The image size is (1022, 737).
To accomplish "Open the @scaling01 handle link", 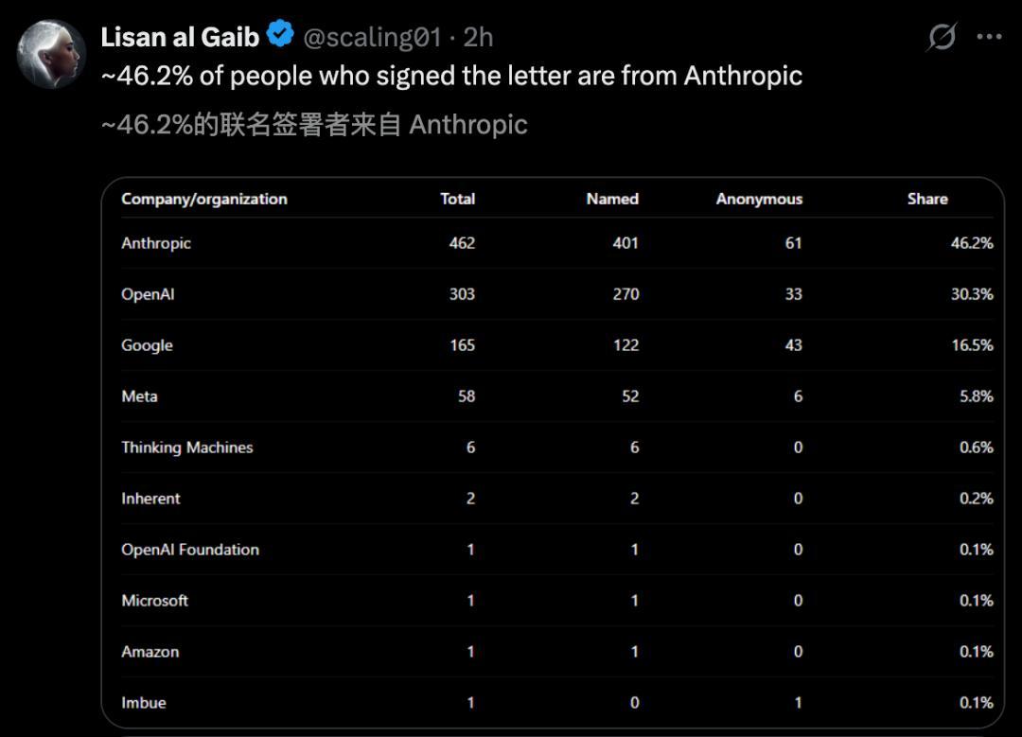I will [372, 38].
